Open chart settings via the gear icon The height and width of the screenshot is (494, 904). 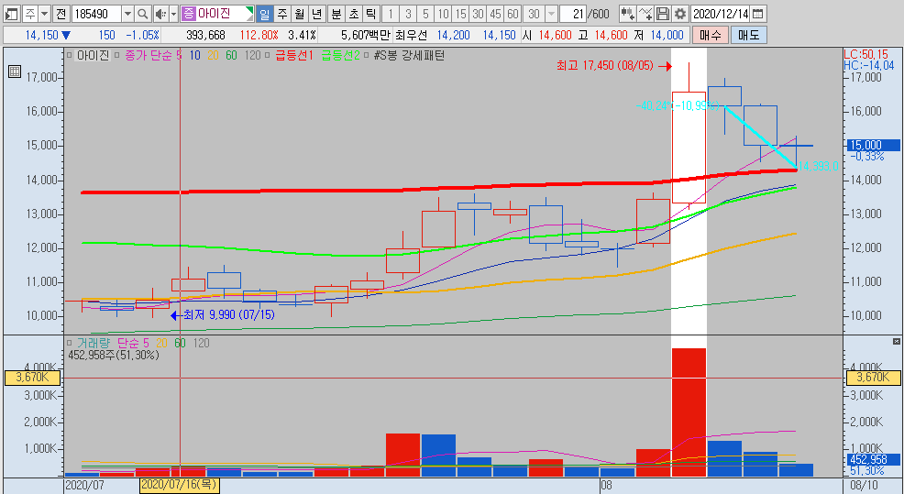(680, 14)
